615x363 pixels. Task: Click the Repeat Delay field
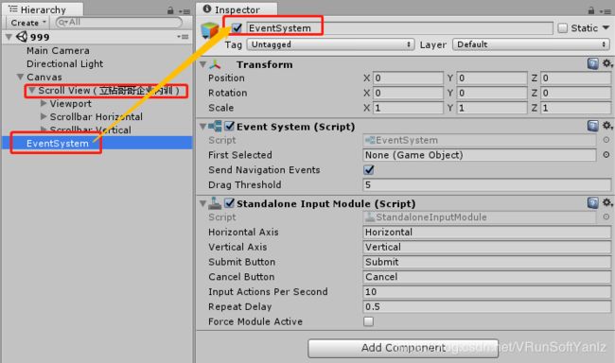486,306
